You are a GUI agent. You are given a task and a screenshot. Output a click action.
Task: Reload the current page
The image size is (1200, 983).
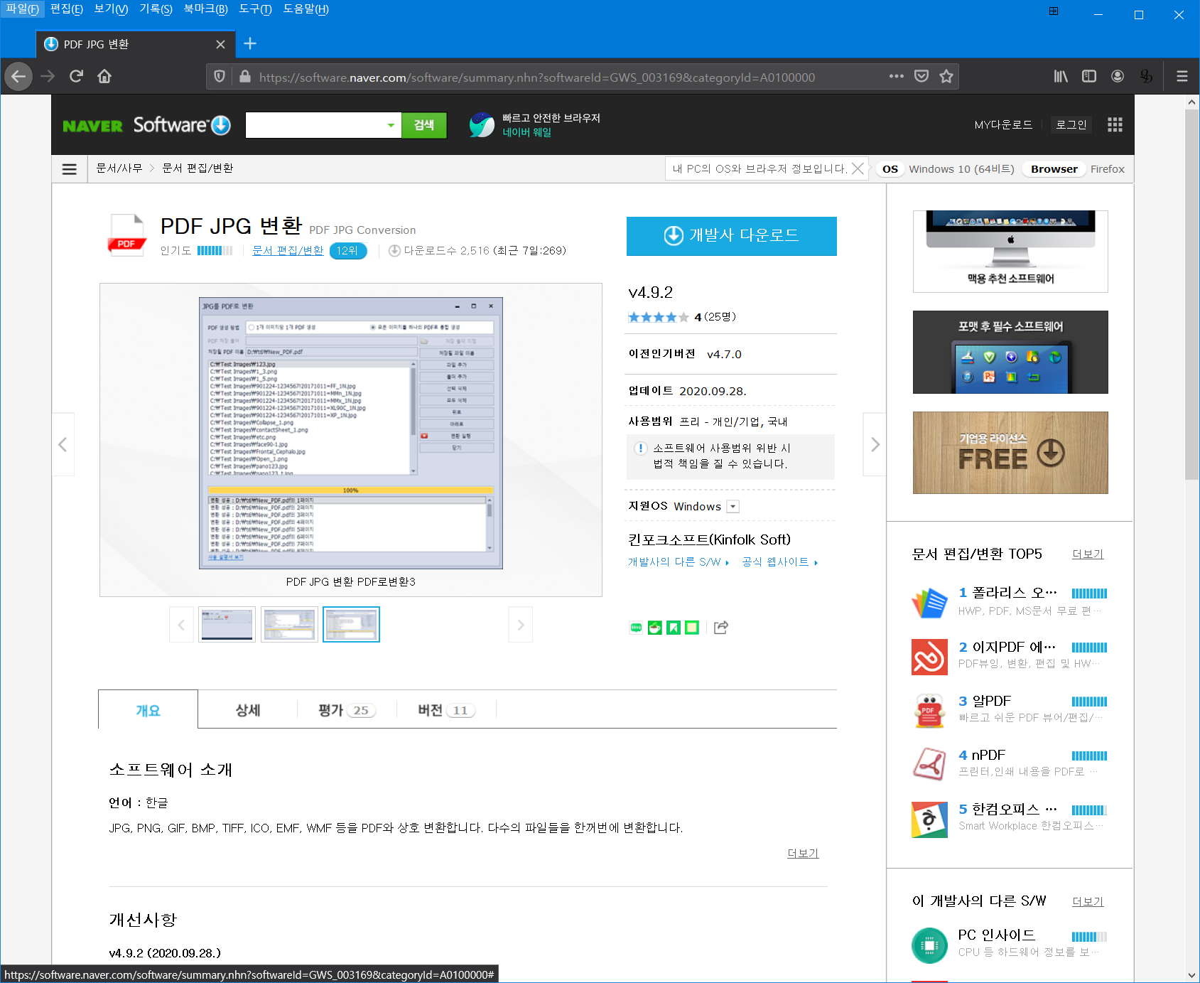click(76, 76)
